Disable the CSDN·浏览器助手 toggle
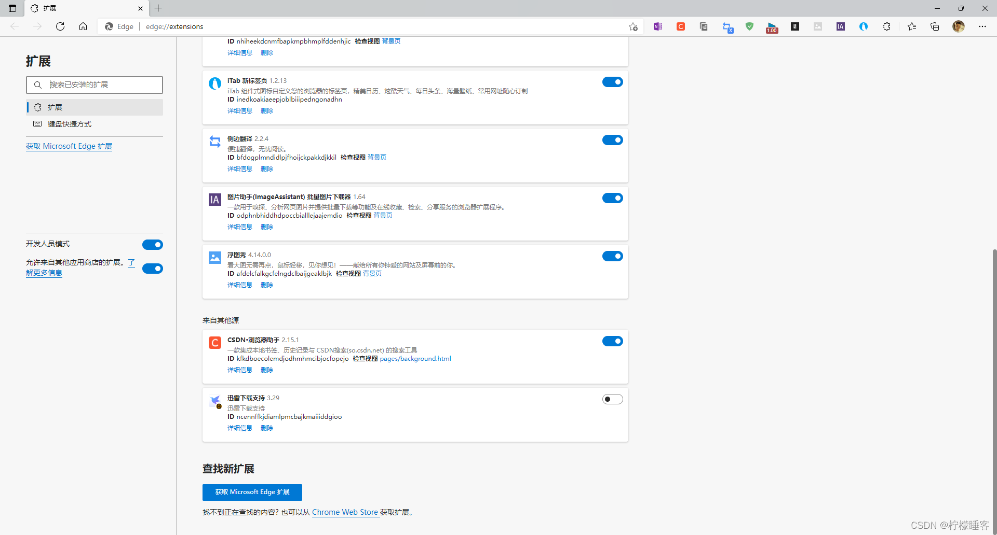Viewport: 997px width, 535px height. [613, 341]
